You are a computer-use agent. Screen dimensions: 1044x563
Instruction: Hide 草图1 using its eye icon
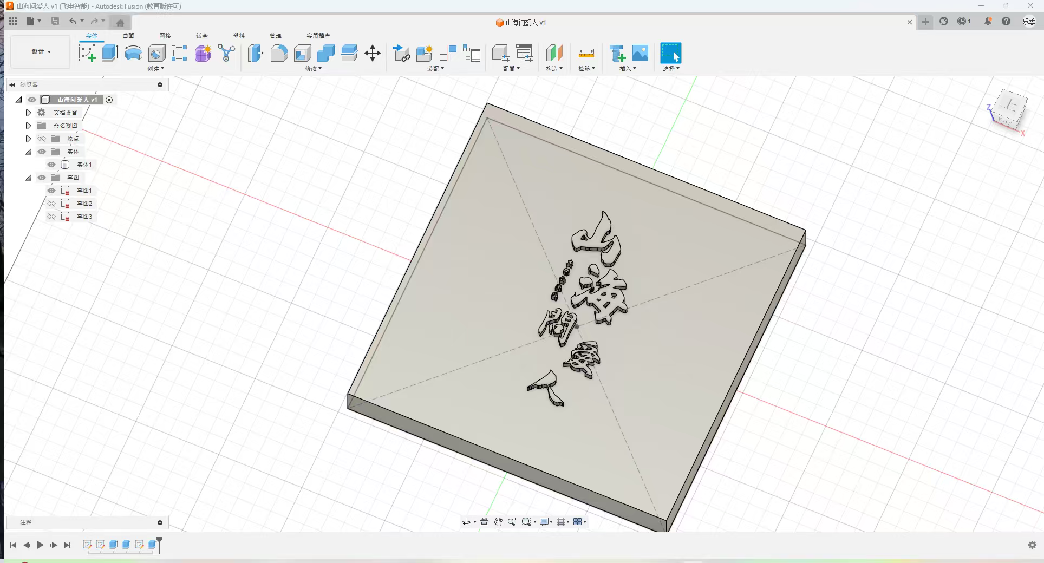[x=51, y=191]
